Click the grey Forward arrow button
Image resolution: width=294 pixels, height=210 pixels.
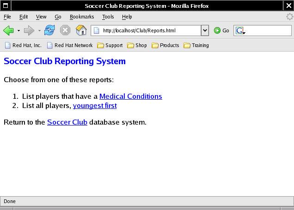point(29,30)
